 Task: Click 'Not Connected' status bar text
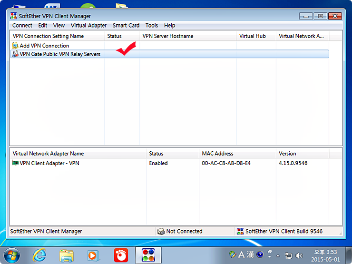tap(184, 231)
